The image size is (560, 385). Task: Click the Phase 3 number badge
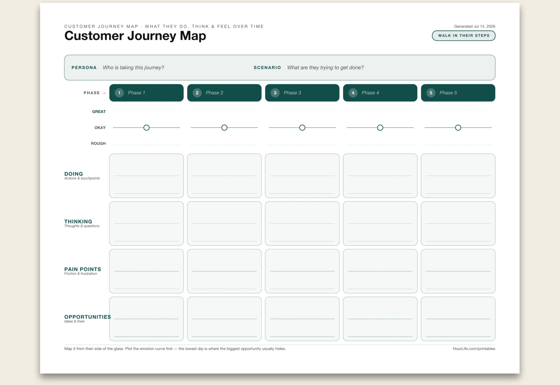click(275, 93)
